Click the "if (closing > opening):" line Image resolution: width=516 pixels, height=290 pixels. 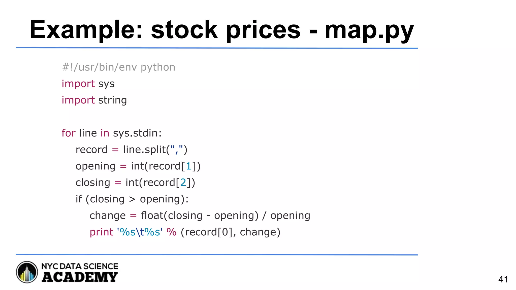[x=132, y=199]
